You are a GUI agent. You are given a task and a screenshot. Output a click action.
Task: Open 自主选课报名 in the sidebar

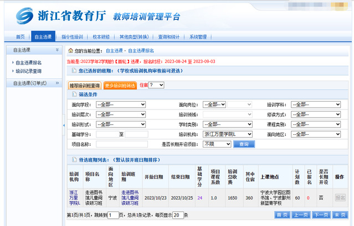coord(28,62)
